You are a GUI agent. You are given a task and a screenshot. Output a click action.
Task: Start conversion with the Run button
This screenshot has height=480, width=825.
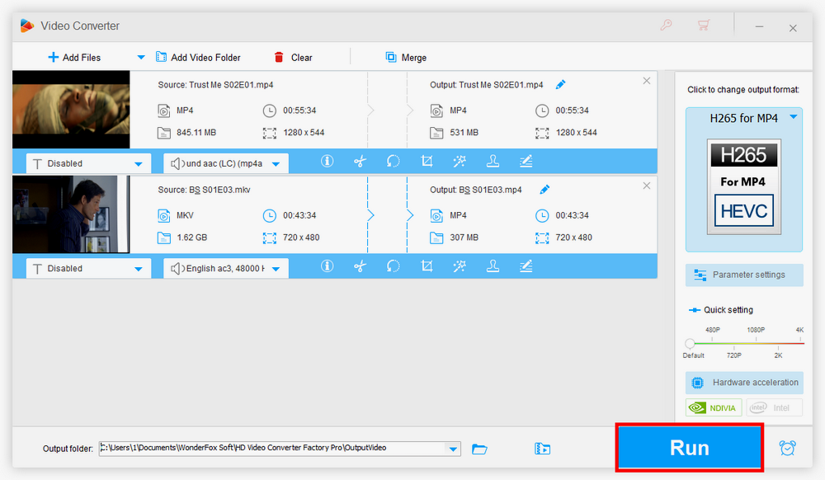coord(689,448)
